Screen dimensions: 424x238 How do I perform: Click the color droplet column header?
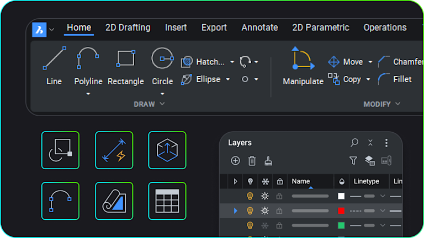[x=342, y=181]
